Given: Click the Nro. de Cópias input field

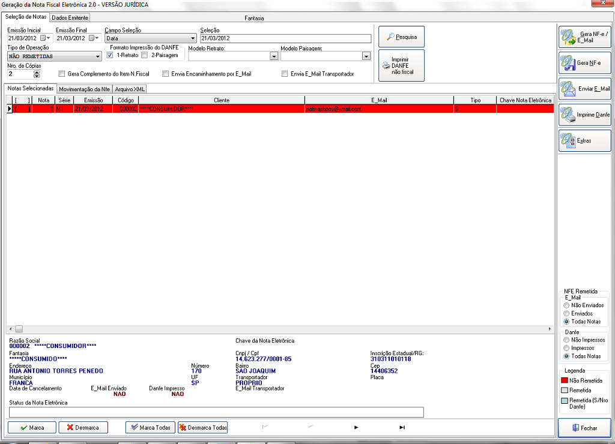Looking at the screenshot, I should coord(20,74).
